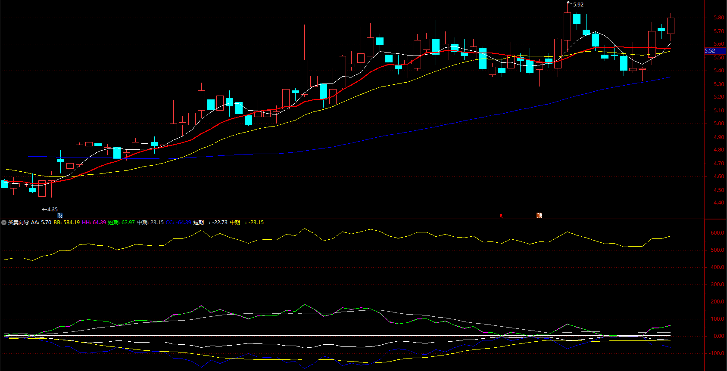Open the 财 financial report marker
This screenshot has height=371, width=727.
click(60, 216)
